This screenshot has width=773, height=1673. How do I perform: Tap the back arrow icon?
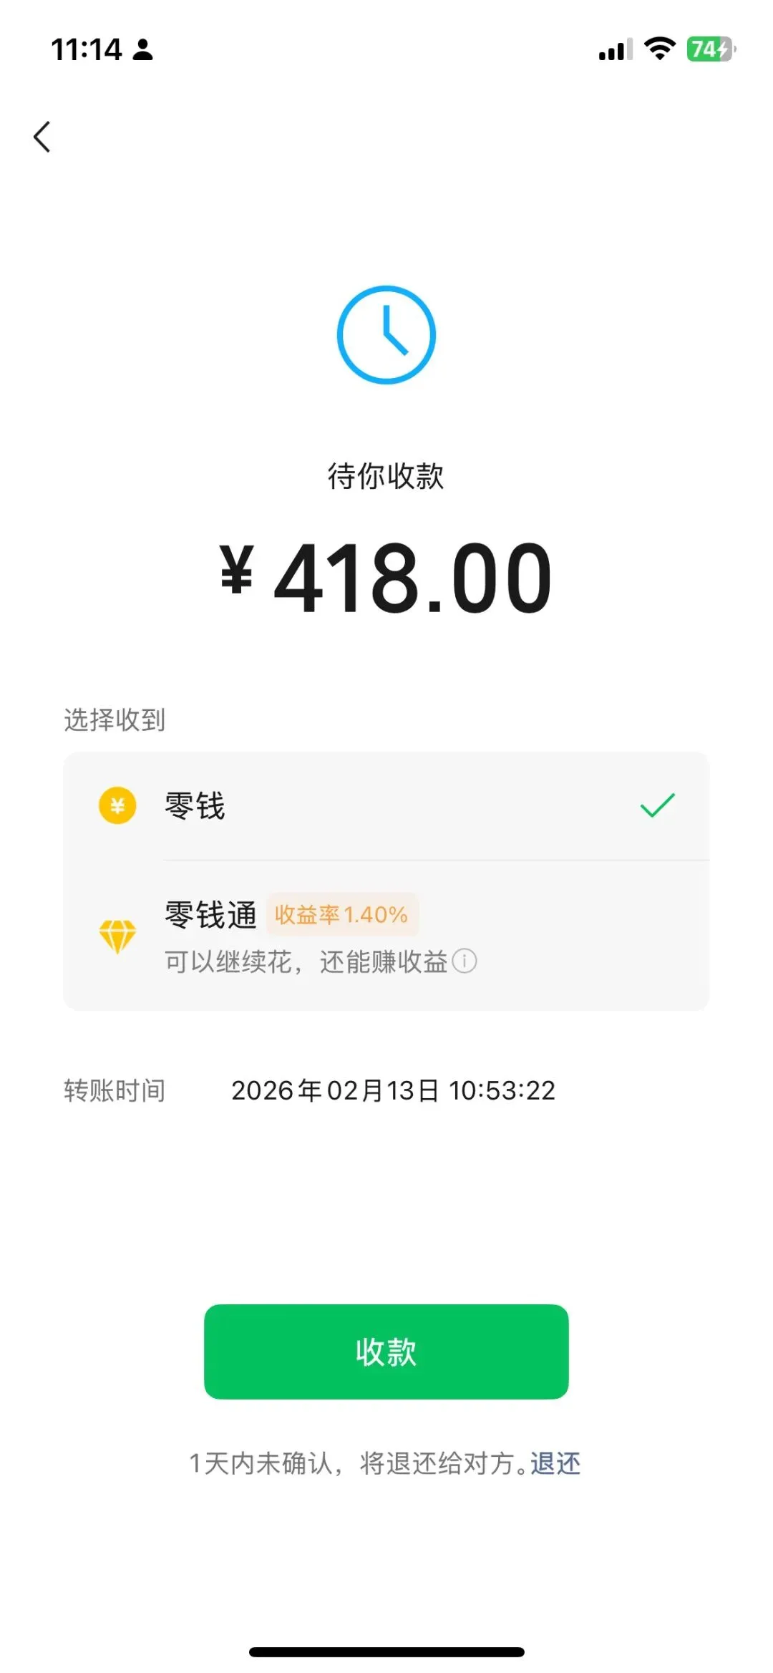pos(42,137)
